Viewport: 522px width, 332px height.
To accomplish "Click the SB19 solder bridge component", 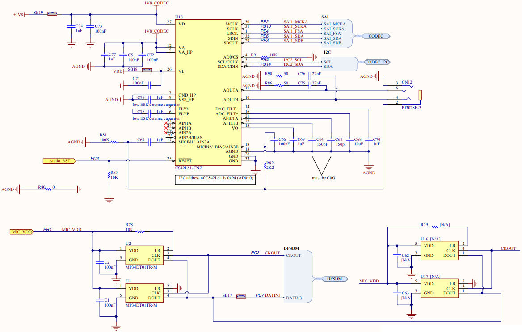I will click(51, 13).
